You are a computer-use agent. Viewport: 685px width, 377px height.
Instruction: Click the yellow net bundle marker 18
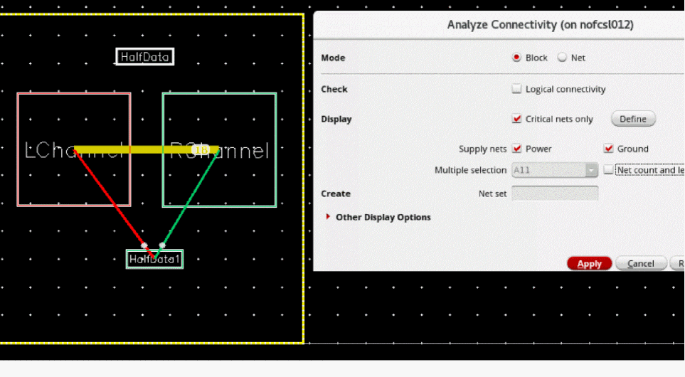tap(201, 150)
